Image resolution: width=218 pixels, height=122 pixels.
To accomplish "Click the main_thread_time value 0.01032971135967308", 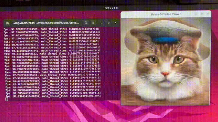I will [x=85, y=29].
